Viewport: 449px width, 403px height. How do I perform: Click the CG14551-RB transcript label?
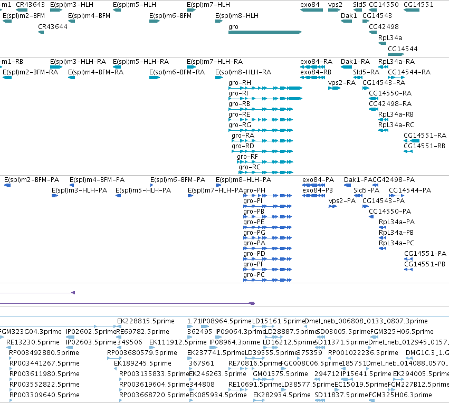[424, 146]
